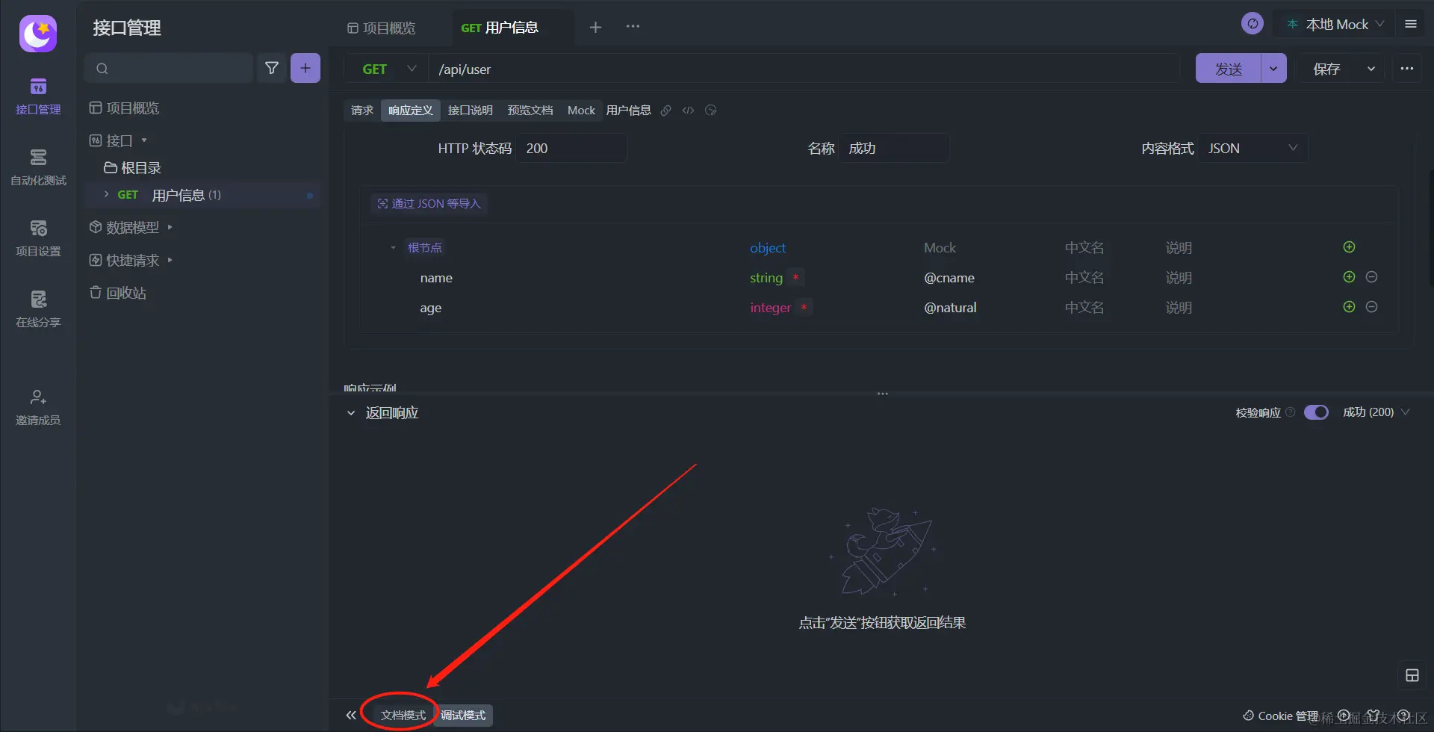
Task: Click the circular icon after the code icon
Action: tap(711, 111)
